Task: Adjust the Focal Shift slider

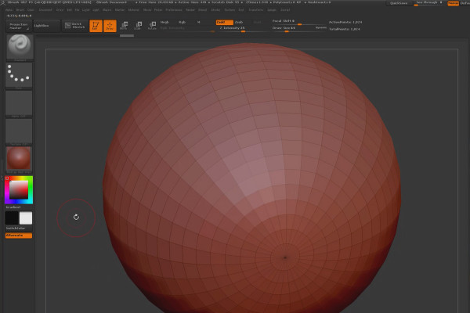Action: coord(298,22)
